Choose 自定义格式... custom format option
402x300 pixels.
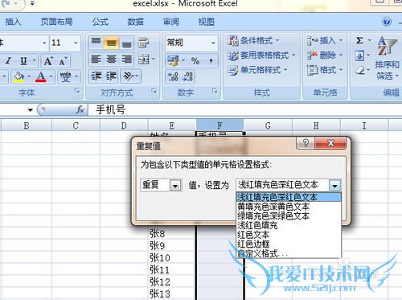(289, 253)
